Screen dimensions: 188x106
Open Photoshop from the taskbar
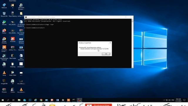click(30, 100)
